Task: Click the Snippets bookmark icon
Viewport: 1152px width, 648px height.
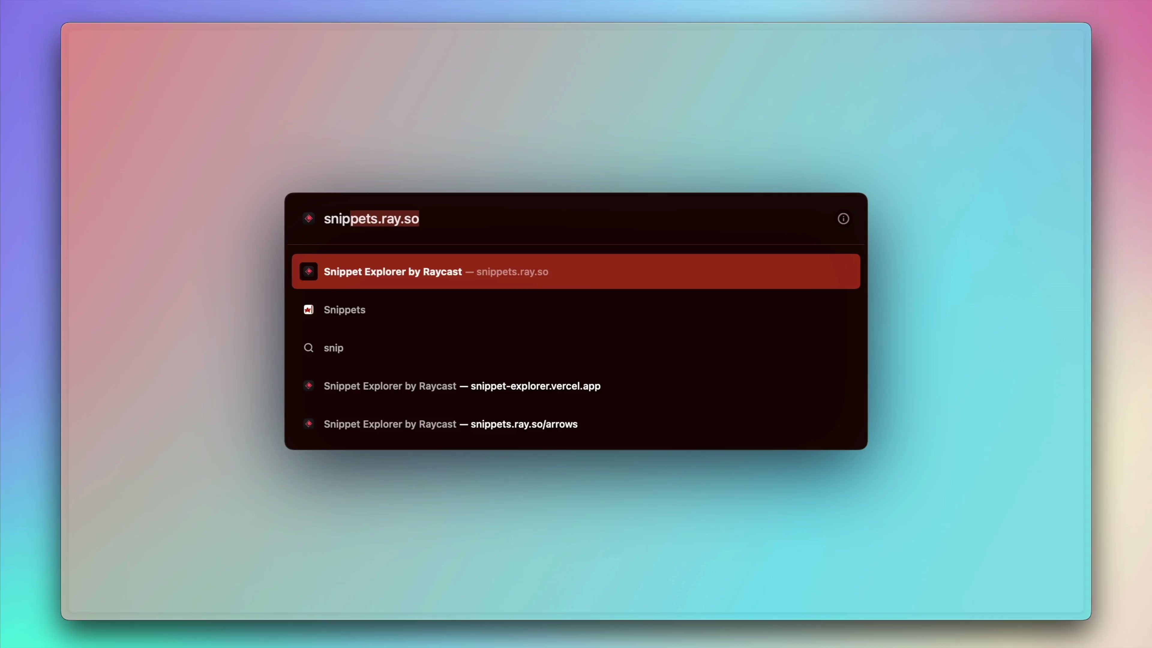Action: [309, 310]
